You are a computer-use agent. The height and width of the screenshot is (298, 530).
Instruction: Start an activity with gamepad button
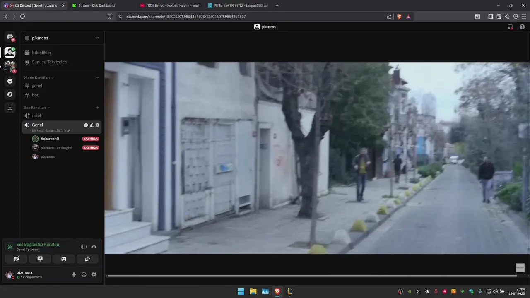coord(64,259)
